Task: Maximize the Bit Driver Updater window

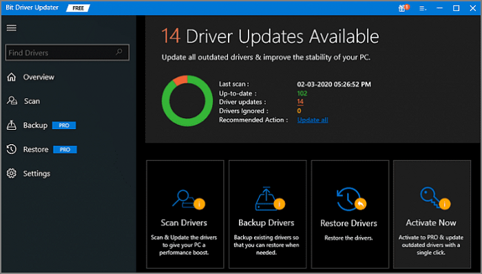Action: click(456, 8)
